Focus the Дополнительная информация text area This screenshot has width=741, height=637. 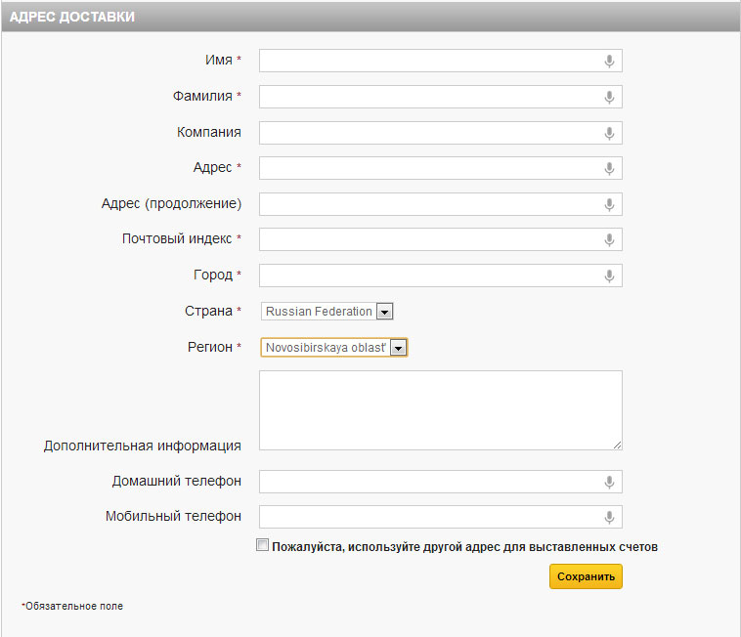coord(440,410)
